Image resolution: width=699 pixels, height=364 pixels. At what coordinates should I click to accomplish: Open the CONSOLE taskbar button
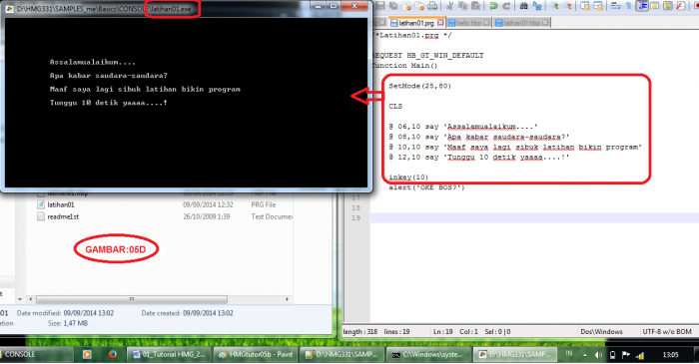click(x=37, y=354)
